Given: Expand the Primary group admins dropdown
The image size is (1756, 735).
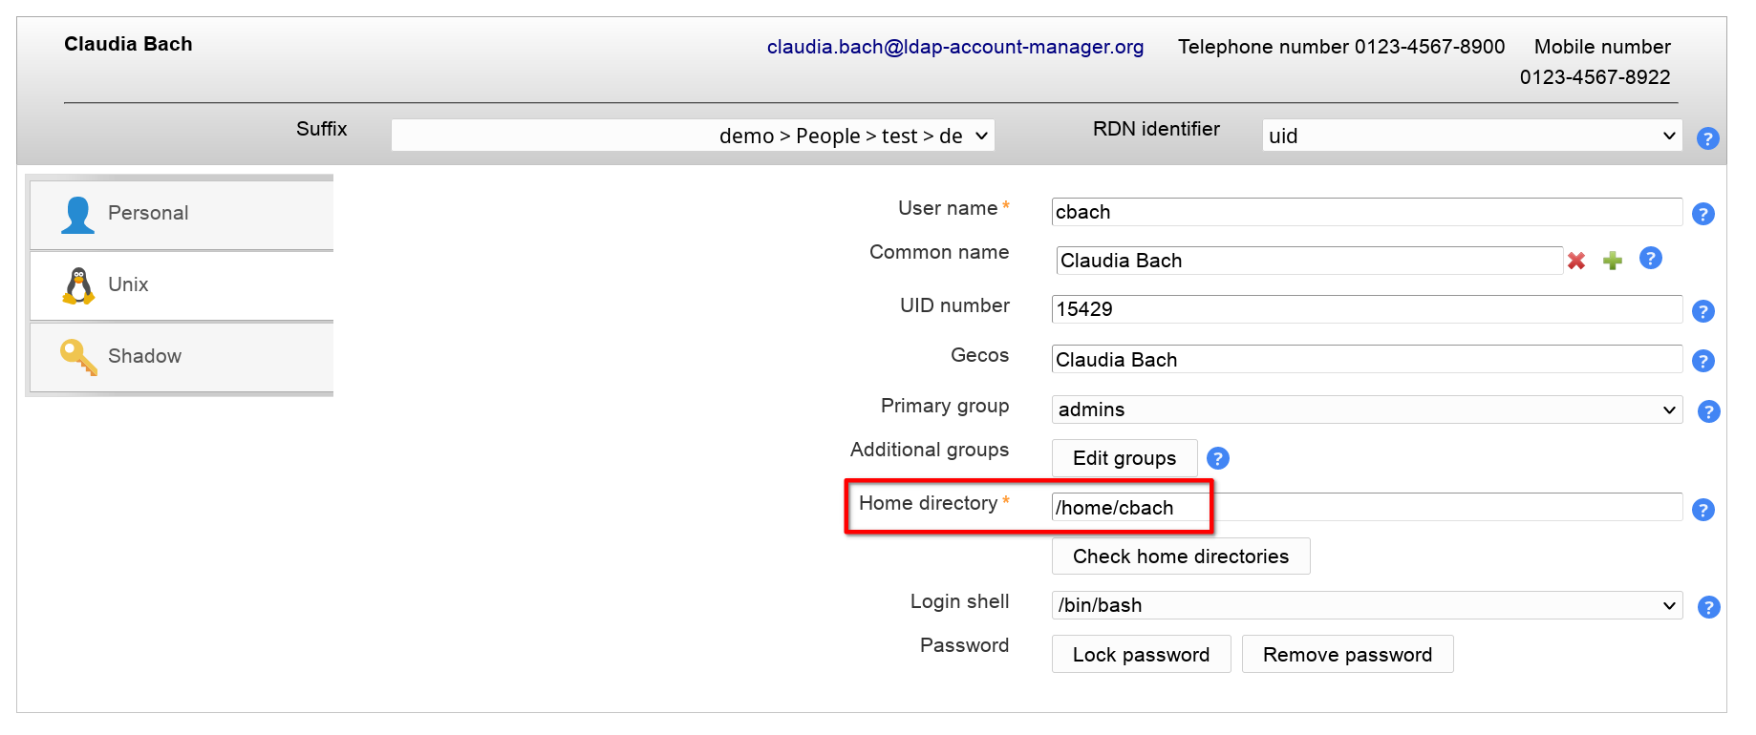Looking at the screenshot, I should coord(1366,409).
